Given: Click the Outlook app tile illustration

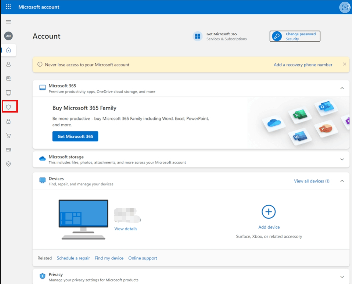Looking at the screenshot, I should coord(326,107).
